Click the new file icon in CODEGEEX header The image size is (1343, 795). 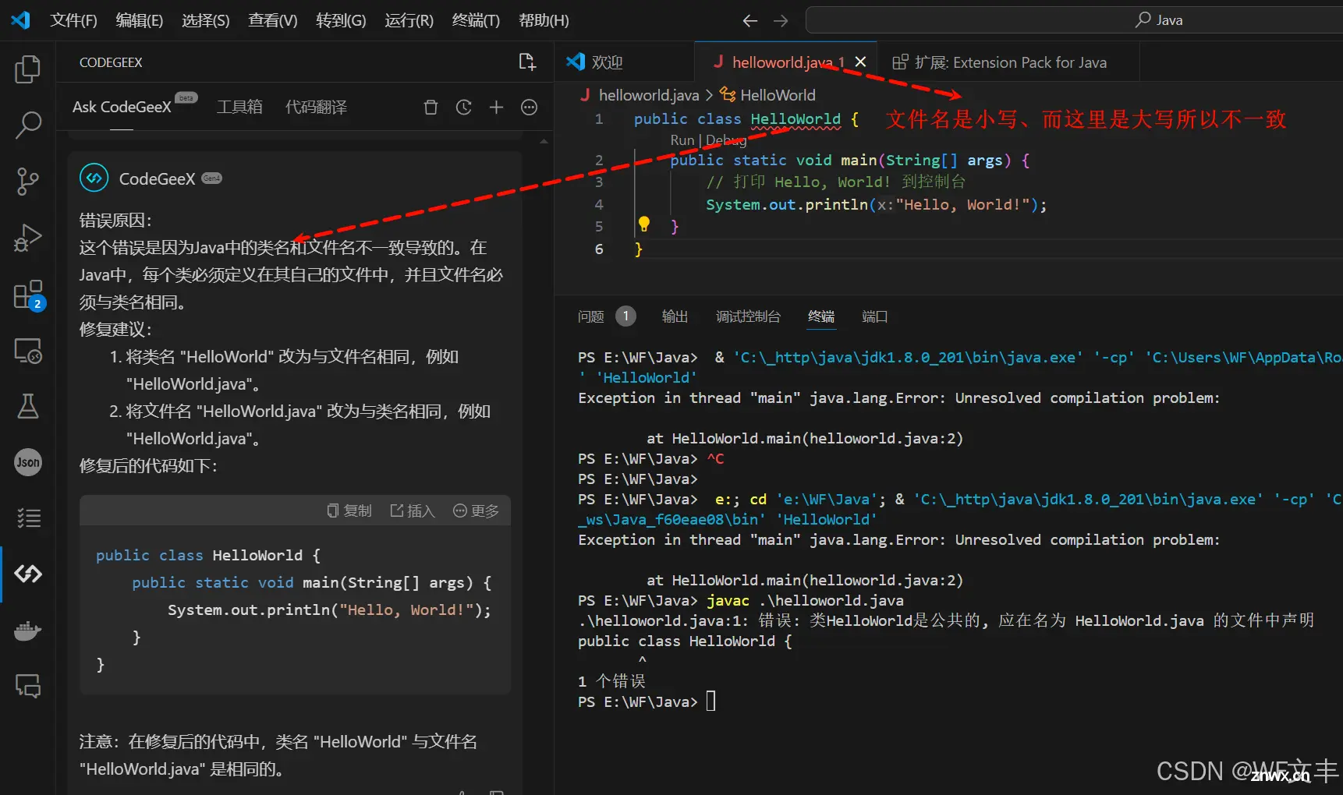(x=527, y=62)
